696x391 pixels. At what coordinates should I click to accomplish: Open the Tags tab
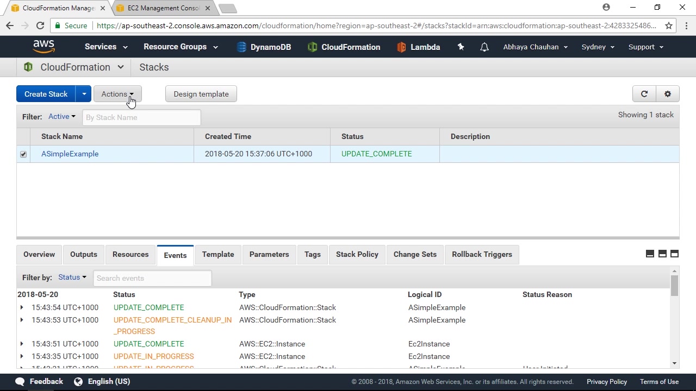click(313, 255)
